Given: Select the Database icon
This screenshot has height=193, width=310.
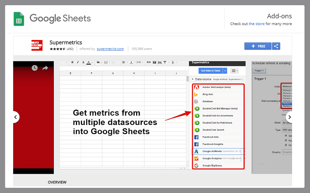Looking at the screenshot, I should (196, 101).
